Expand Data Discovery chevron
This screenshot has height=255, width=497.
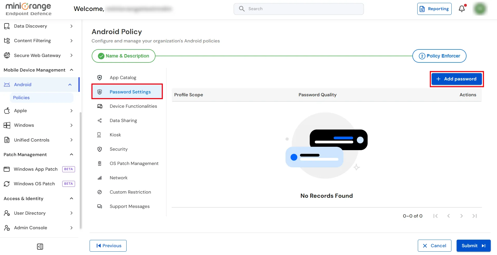point(72,26)
